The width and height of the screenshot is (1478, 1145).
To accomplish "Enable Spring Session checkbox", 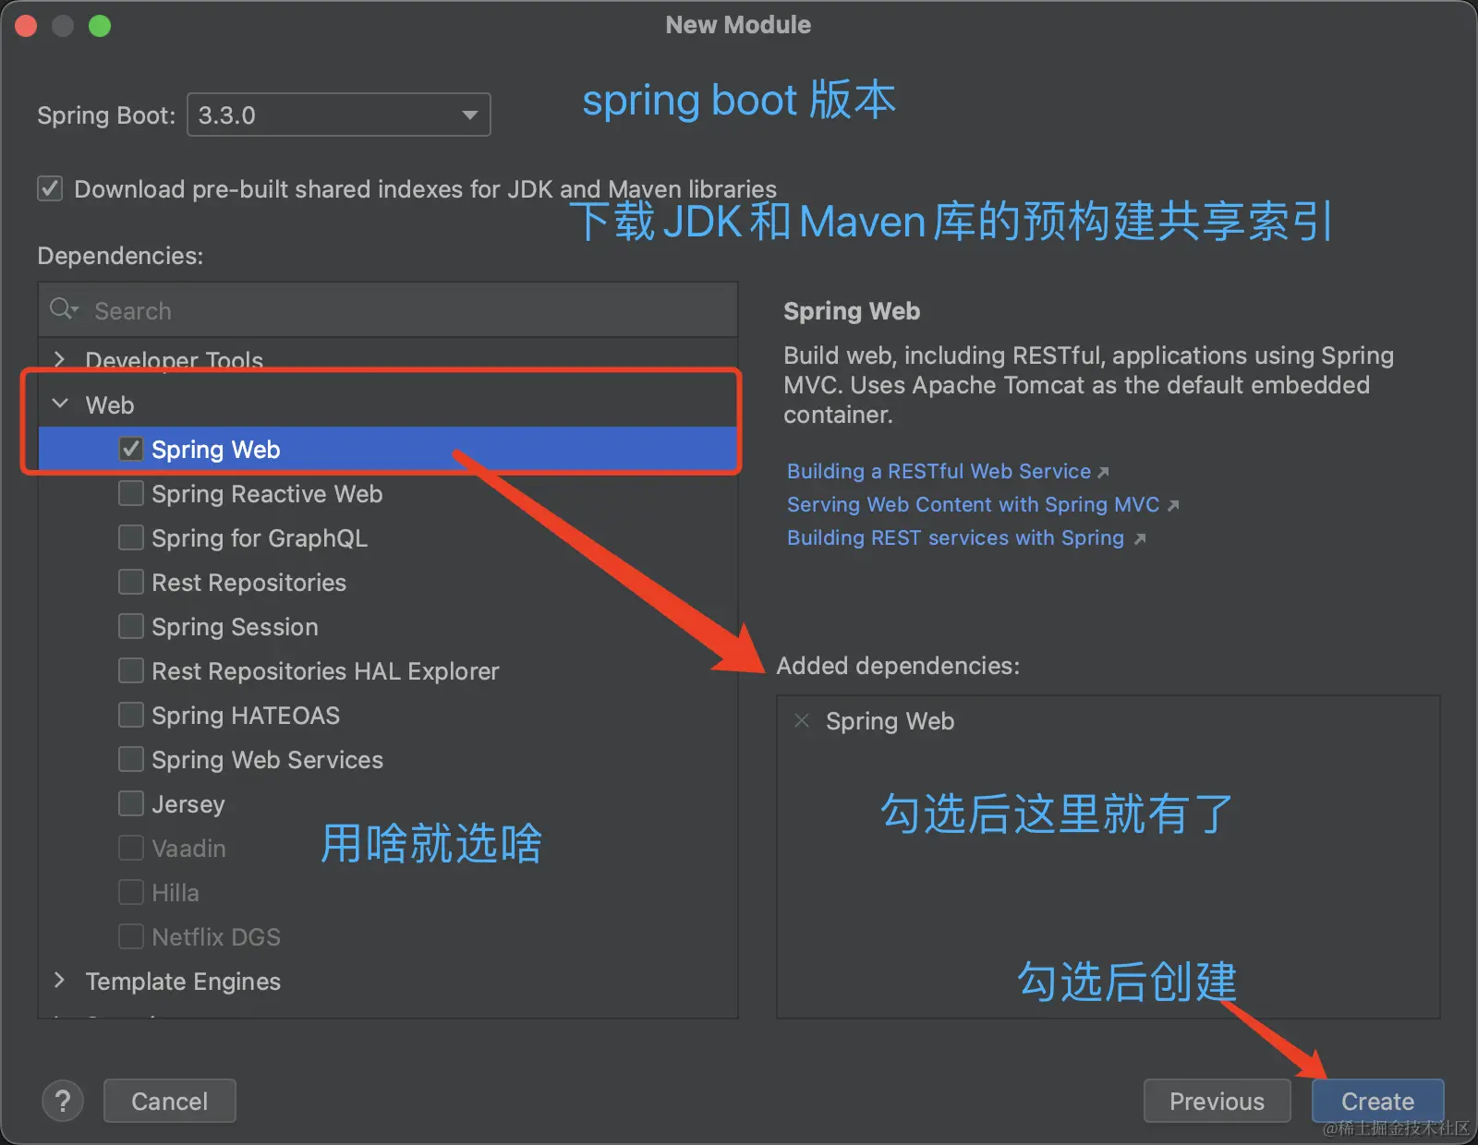I will coord(131,626).
